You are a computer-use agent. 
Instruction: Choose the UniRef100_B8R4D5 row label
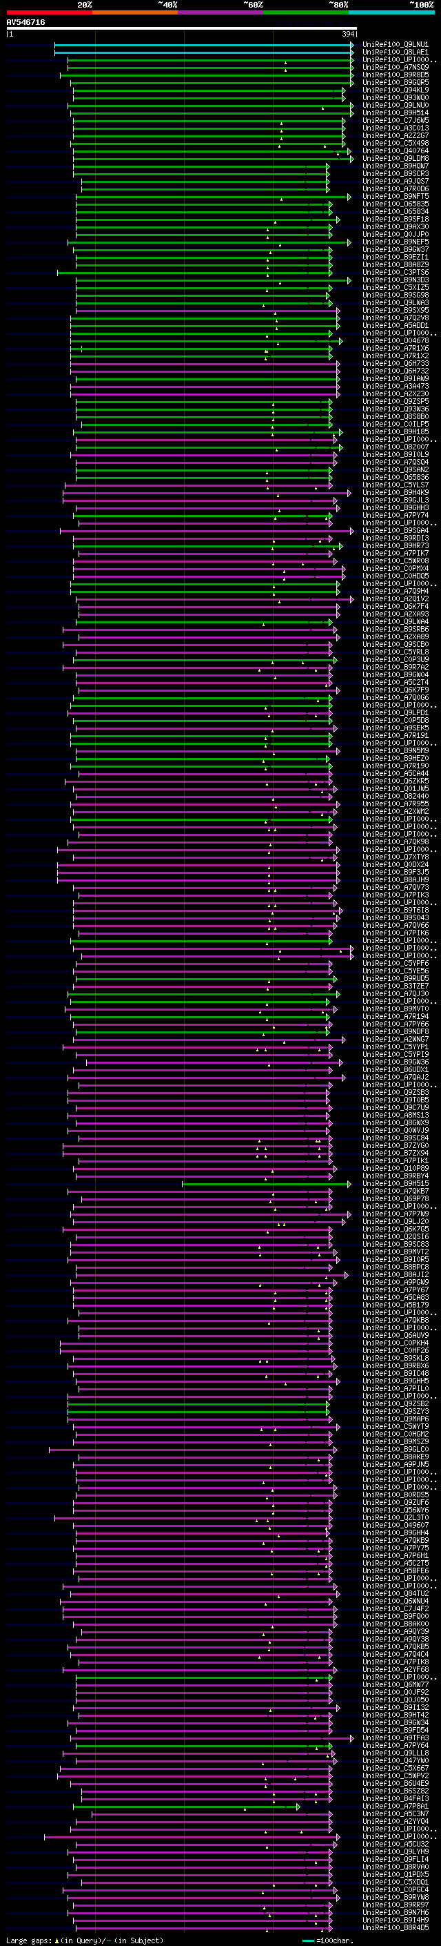pyautogui.click(x=396, y=1927)
